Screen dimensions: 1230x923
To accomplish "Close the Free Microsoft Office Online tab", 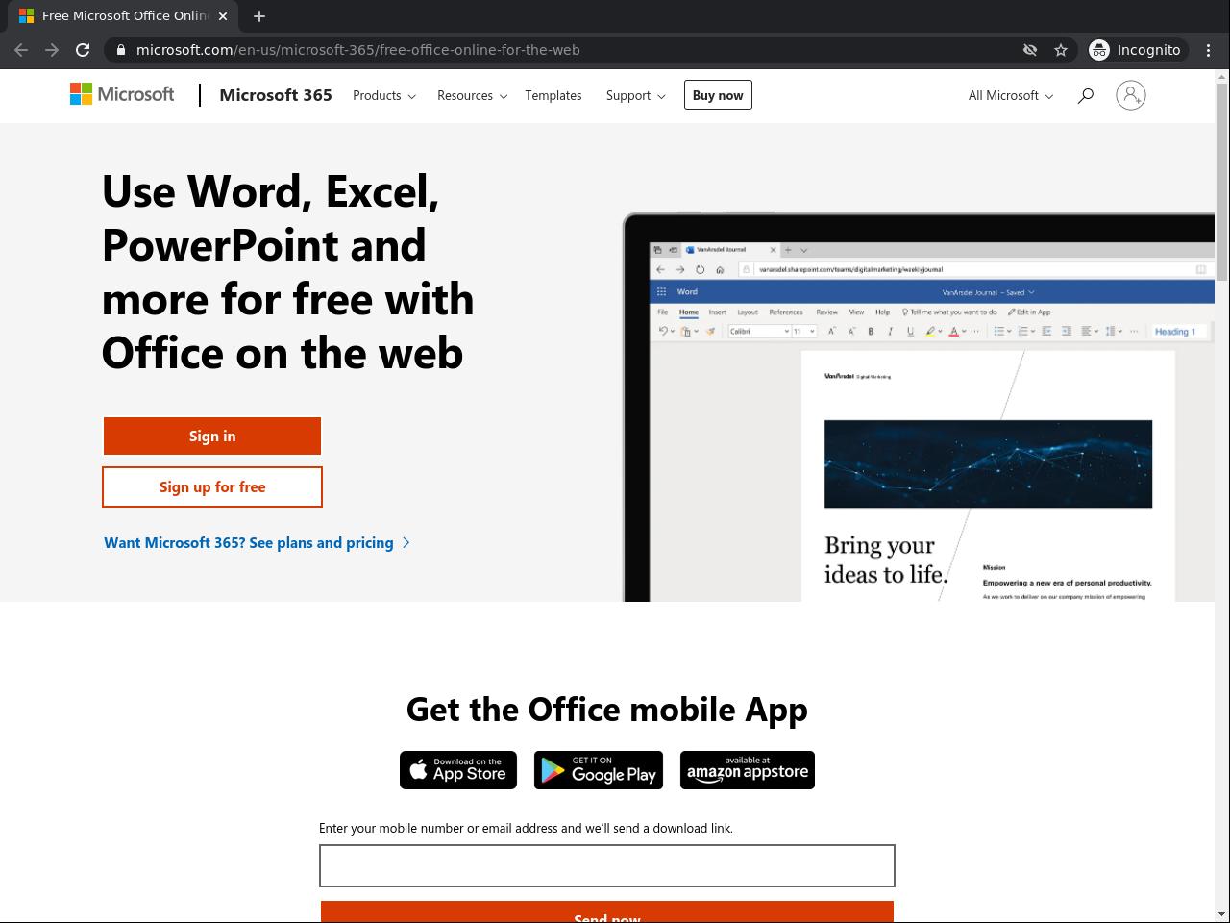I will pos(223,16).
